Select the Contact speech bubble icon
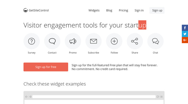This screenshot has height=104, width=188. pyautogui.click(x=52, y=41)
